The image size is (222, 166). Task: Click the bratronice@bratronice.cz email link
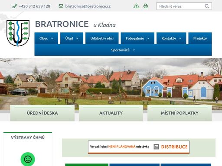coord(88,6)
